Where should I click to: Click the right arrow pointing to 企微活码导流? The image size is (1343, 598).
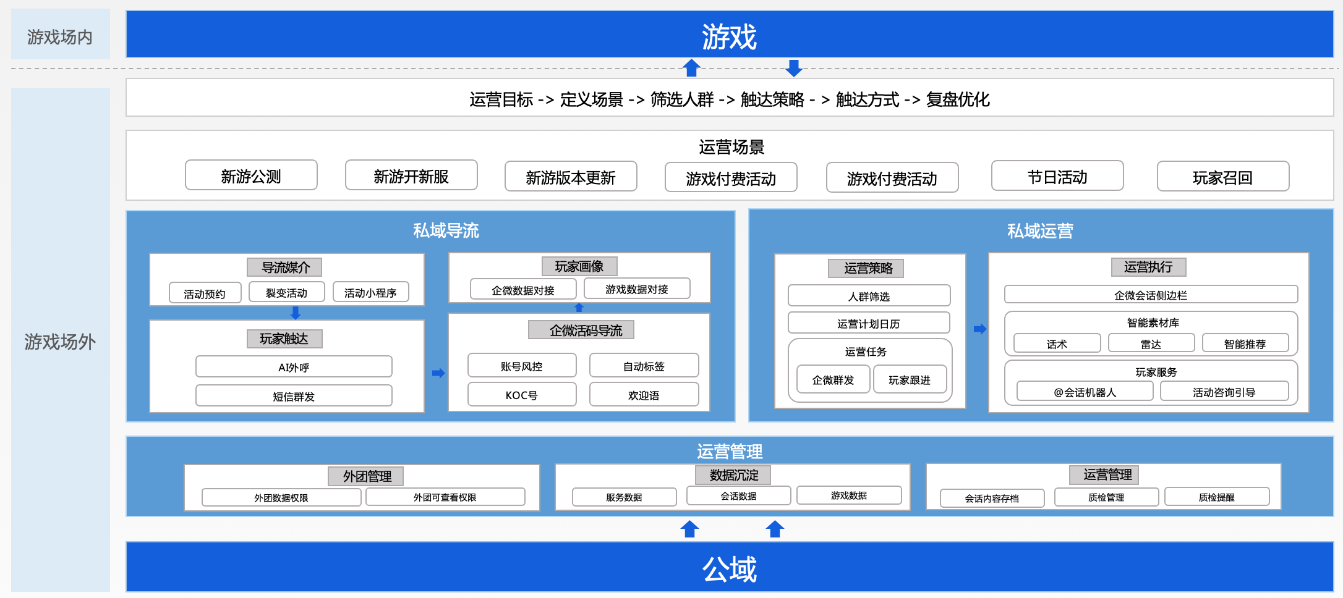pos(438,373)
